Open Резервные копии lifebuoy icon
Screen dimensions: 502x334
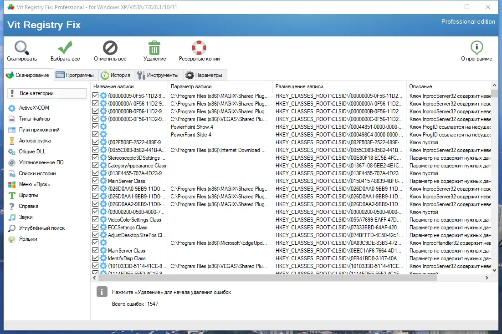click(199, 48)
